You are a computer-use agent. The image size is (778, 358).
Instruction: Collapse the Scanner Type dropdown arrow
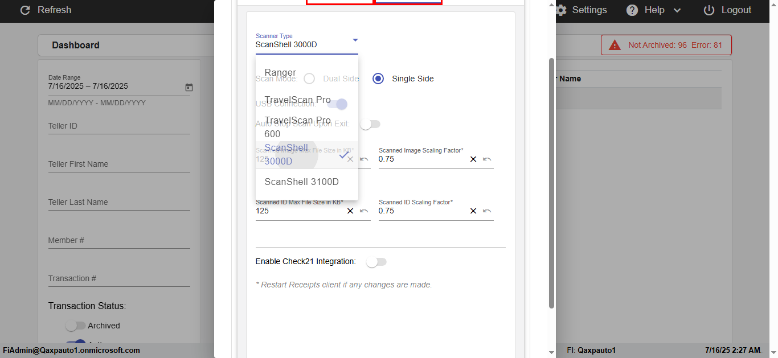[x=355, y=40]
